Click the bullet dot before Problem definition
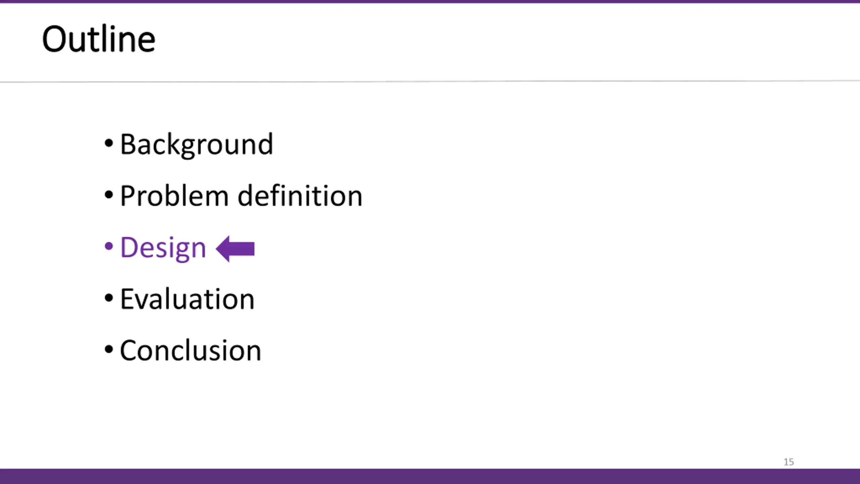Image resolution: width=860 pixels, height=484 pixels. point(109,195)
